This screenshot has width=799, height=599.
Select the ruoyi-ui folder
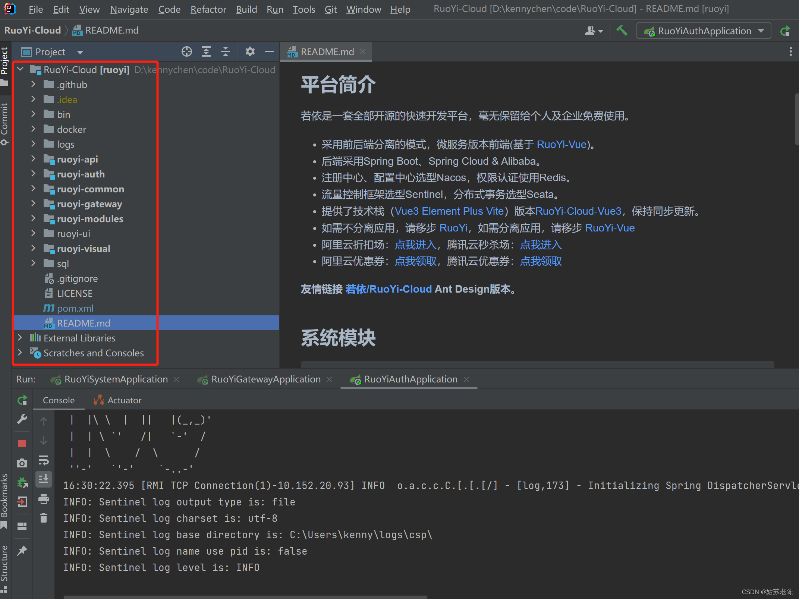click(73, 234)
